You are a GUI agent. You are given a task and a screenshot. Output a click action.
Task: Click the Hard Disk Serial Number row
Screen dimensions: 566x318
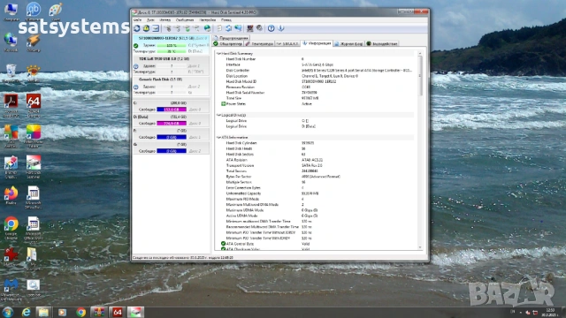tap(316, 93)
